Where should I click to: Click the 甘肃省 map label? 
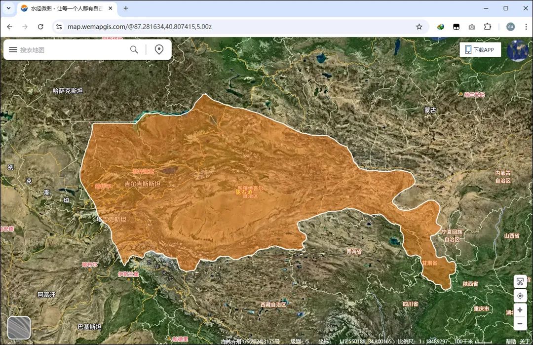click(430, 263)
